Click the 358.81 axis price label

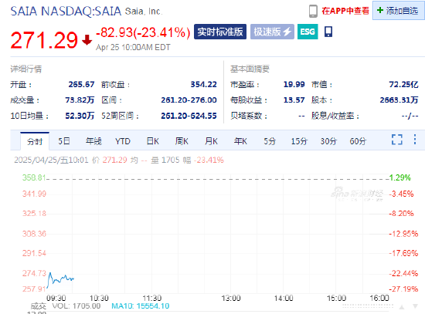point(34,177)
